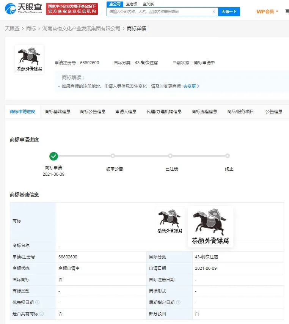Open the 申请人信息 tab
The width and height of the screenshot is (289, 324).
[x=126, y=112]
